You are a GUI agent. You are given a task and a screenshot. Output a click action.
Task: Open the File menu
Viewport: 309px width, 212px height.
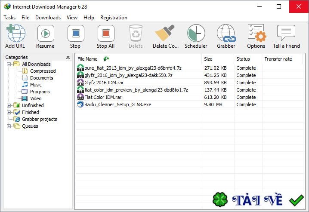(25, 18)
